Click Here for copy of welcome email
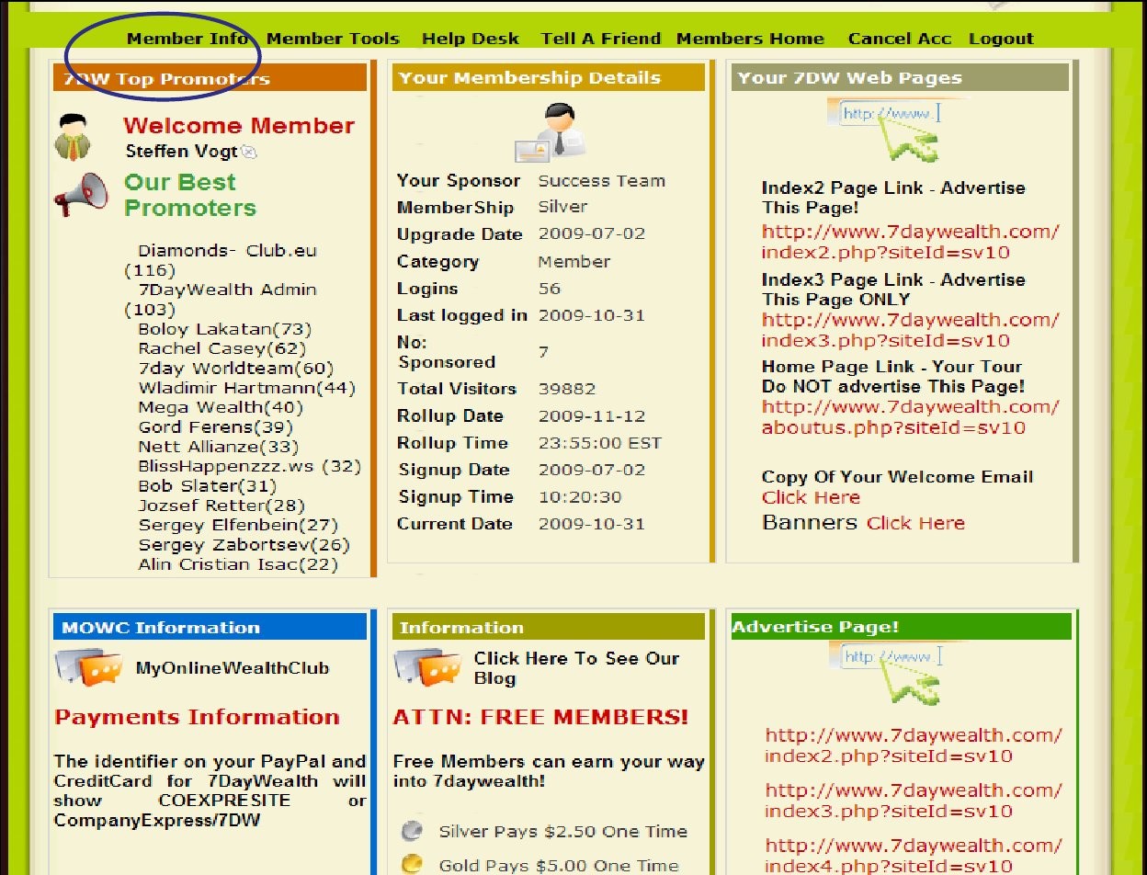The height and width of the screenshot is (875, 1147). coord(811,497)
